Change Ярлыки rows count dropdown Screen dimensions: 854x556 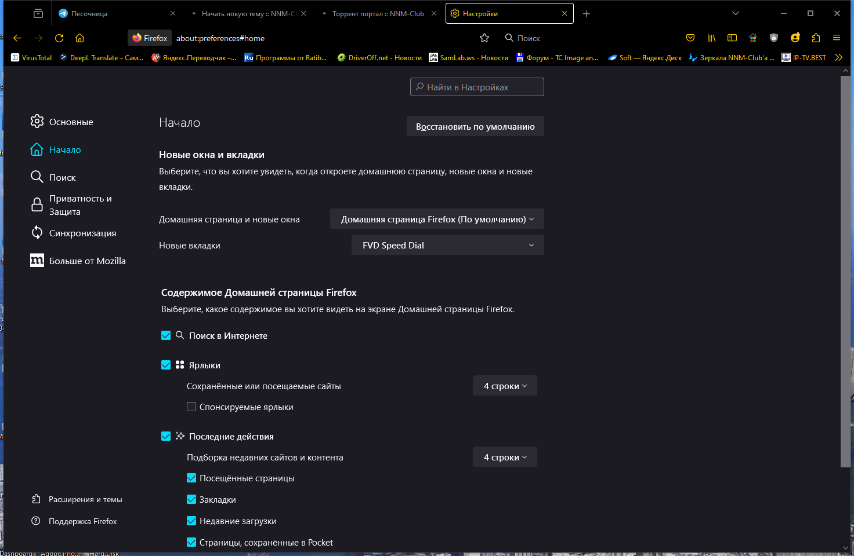(505, 386)
